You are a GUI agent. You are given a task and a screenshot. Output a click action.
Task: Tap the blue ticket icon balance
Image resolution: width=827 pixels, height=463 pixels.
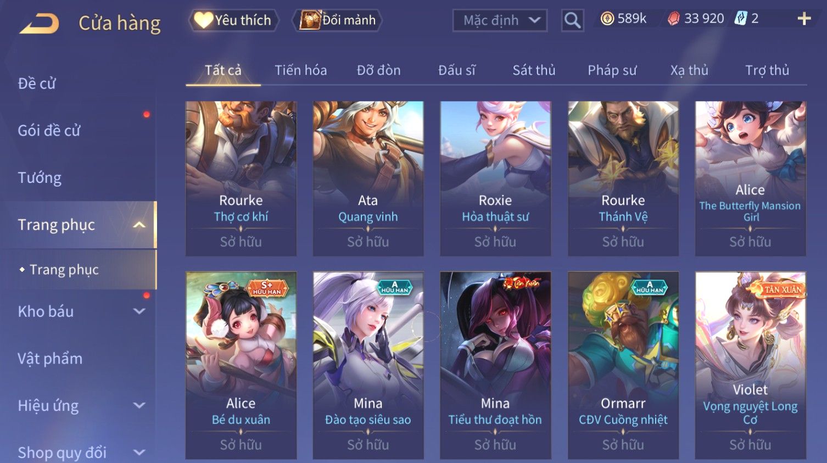(747, 19)
